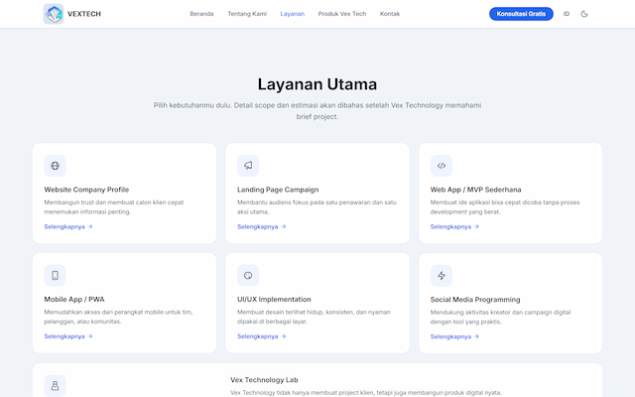
Task: Open Selengkapnya under Social Media Programming
Action: point(454,336)
